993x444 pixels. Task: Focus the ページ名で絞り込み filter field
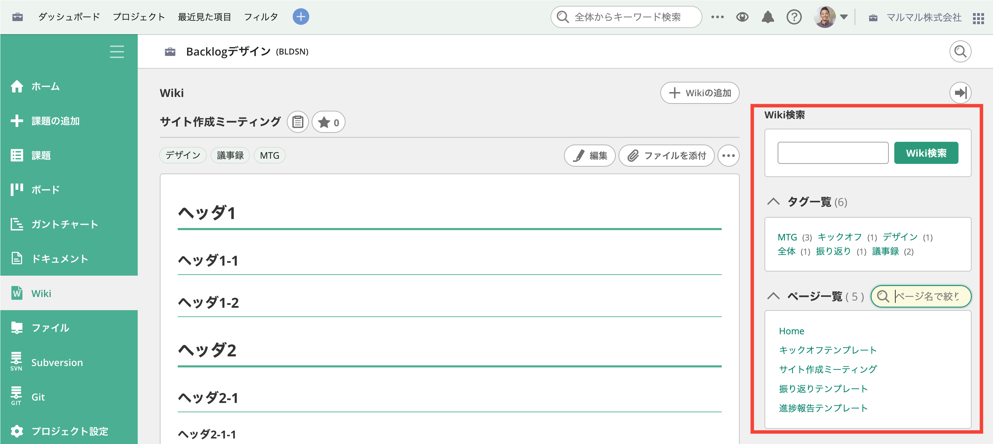pos(921,296)
